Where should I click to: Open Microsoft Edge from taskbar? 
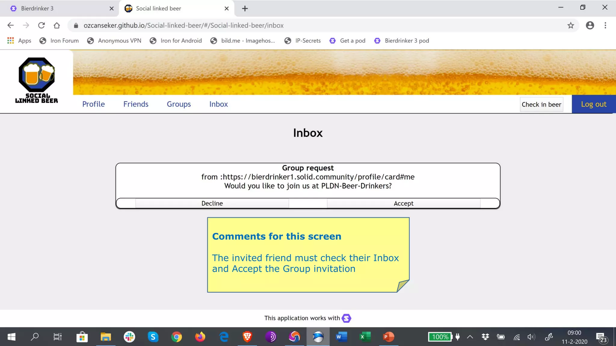click(224, 337)
